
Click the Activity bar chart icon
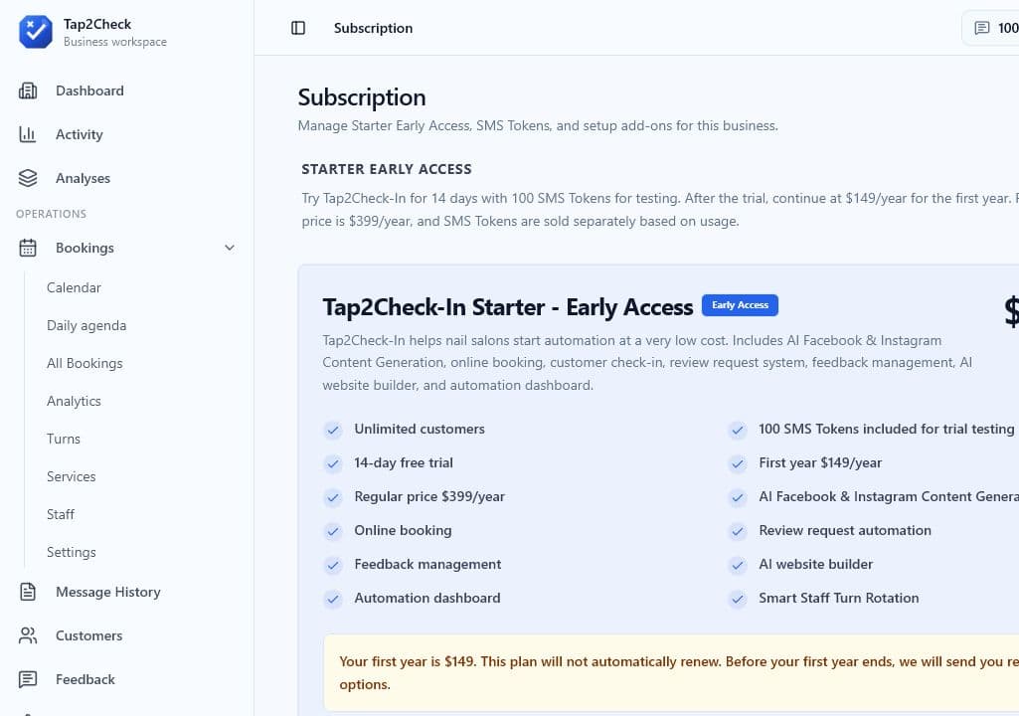tap(28, 134)
